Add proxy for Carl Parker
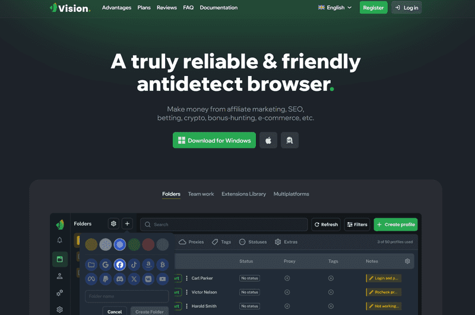Image resolution: width=475 pixels, height=315 pixels. [x=287, y=278]
